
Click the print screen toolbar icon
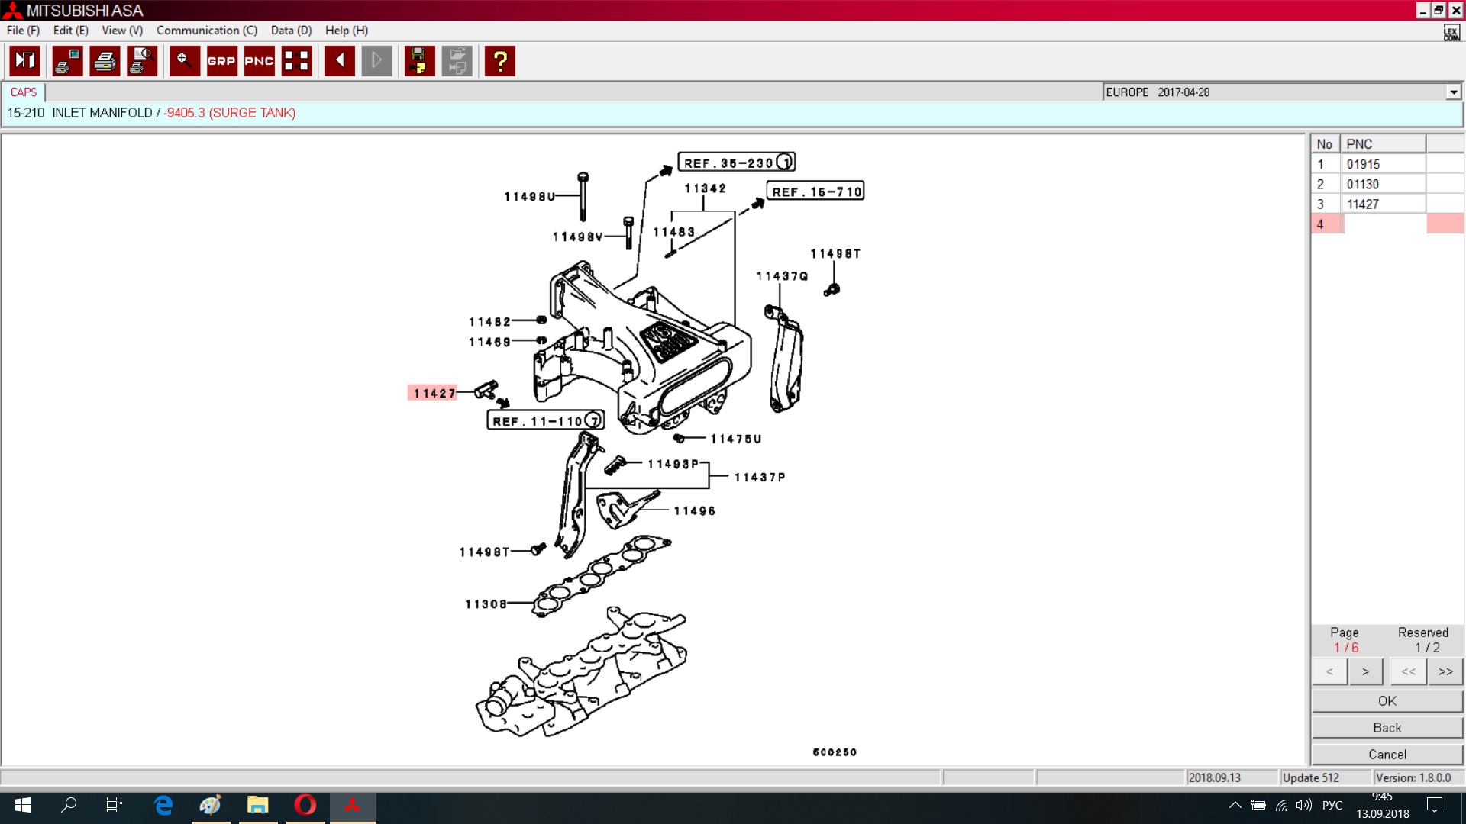(67, 61)
